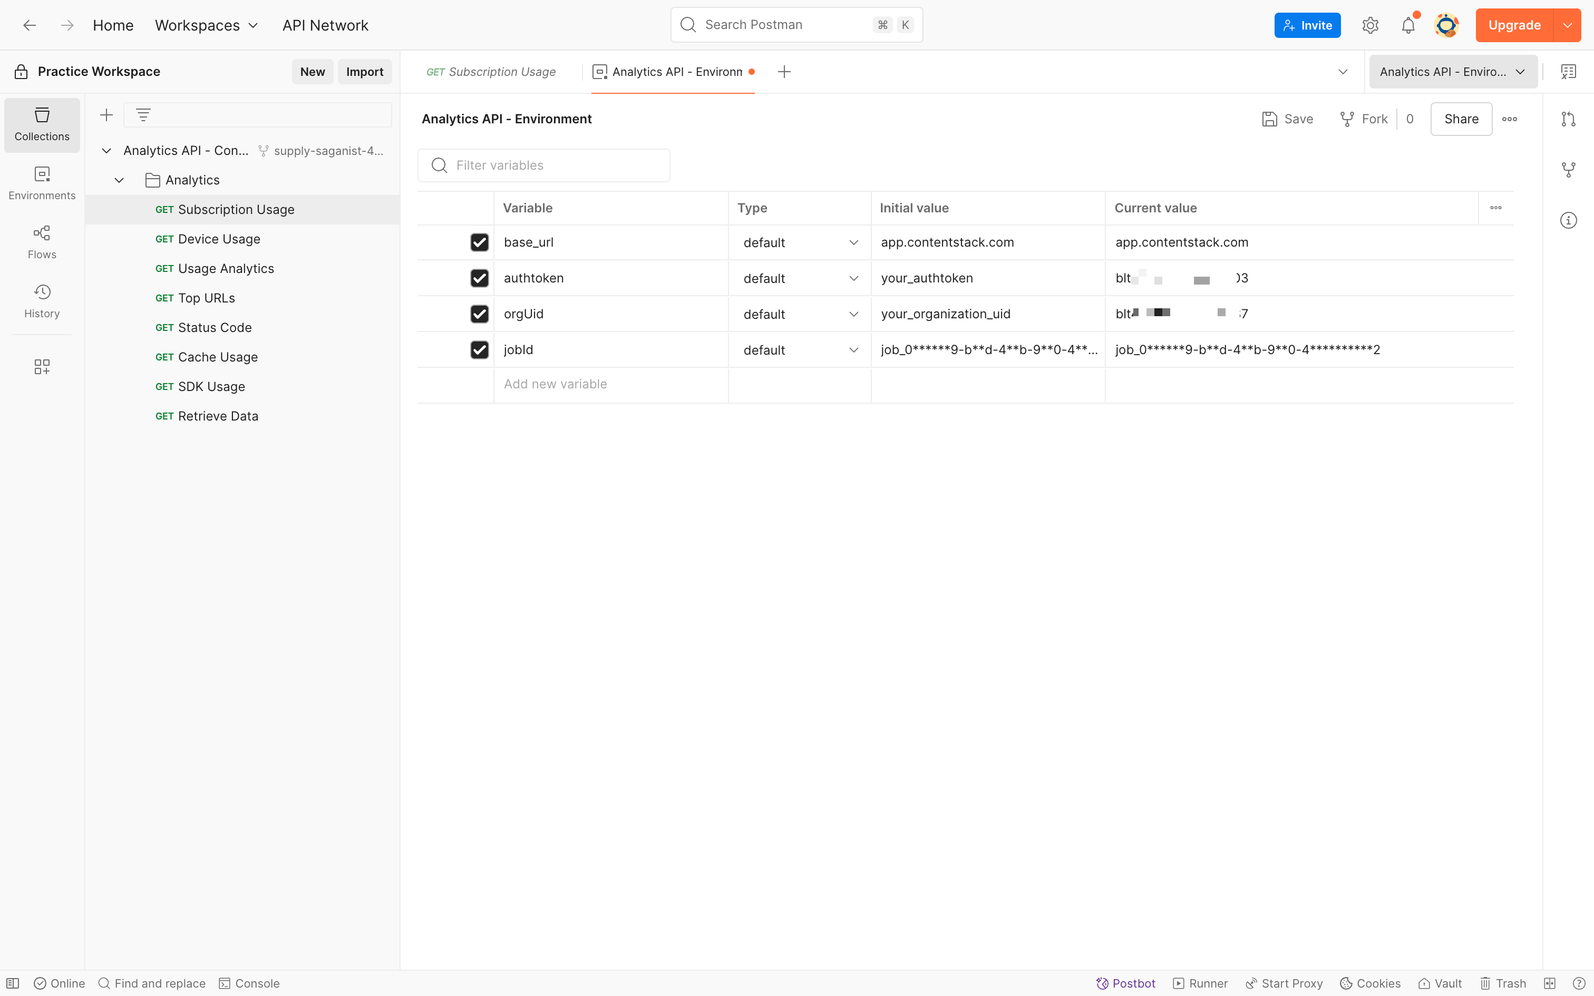This screenshot has width=1594, height=996.
Task: Open the jobId type dropdown
Action: coord(800,350)
